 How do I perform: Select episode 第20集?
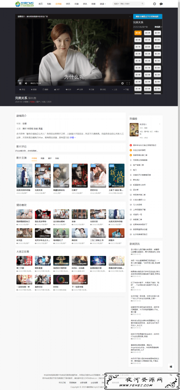pos(148,75)
